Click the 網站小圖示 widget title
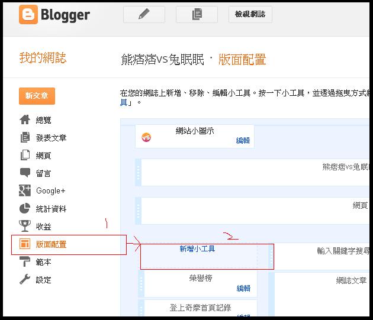 195,131
